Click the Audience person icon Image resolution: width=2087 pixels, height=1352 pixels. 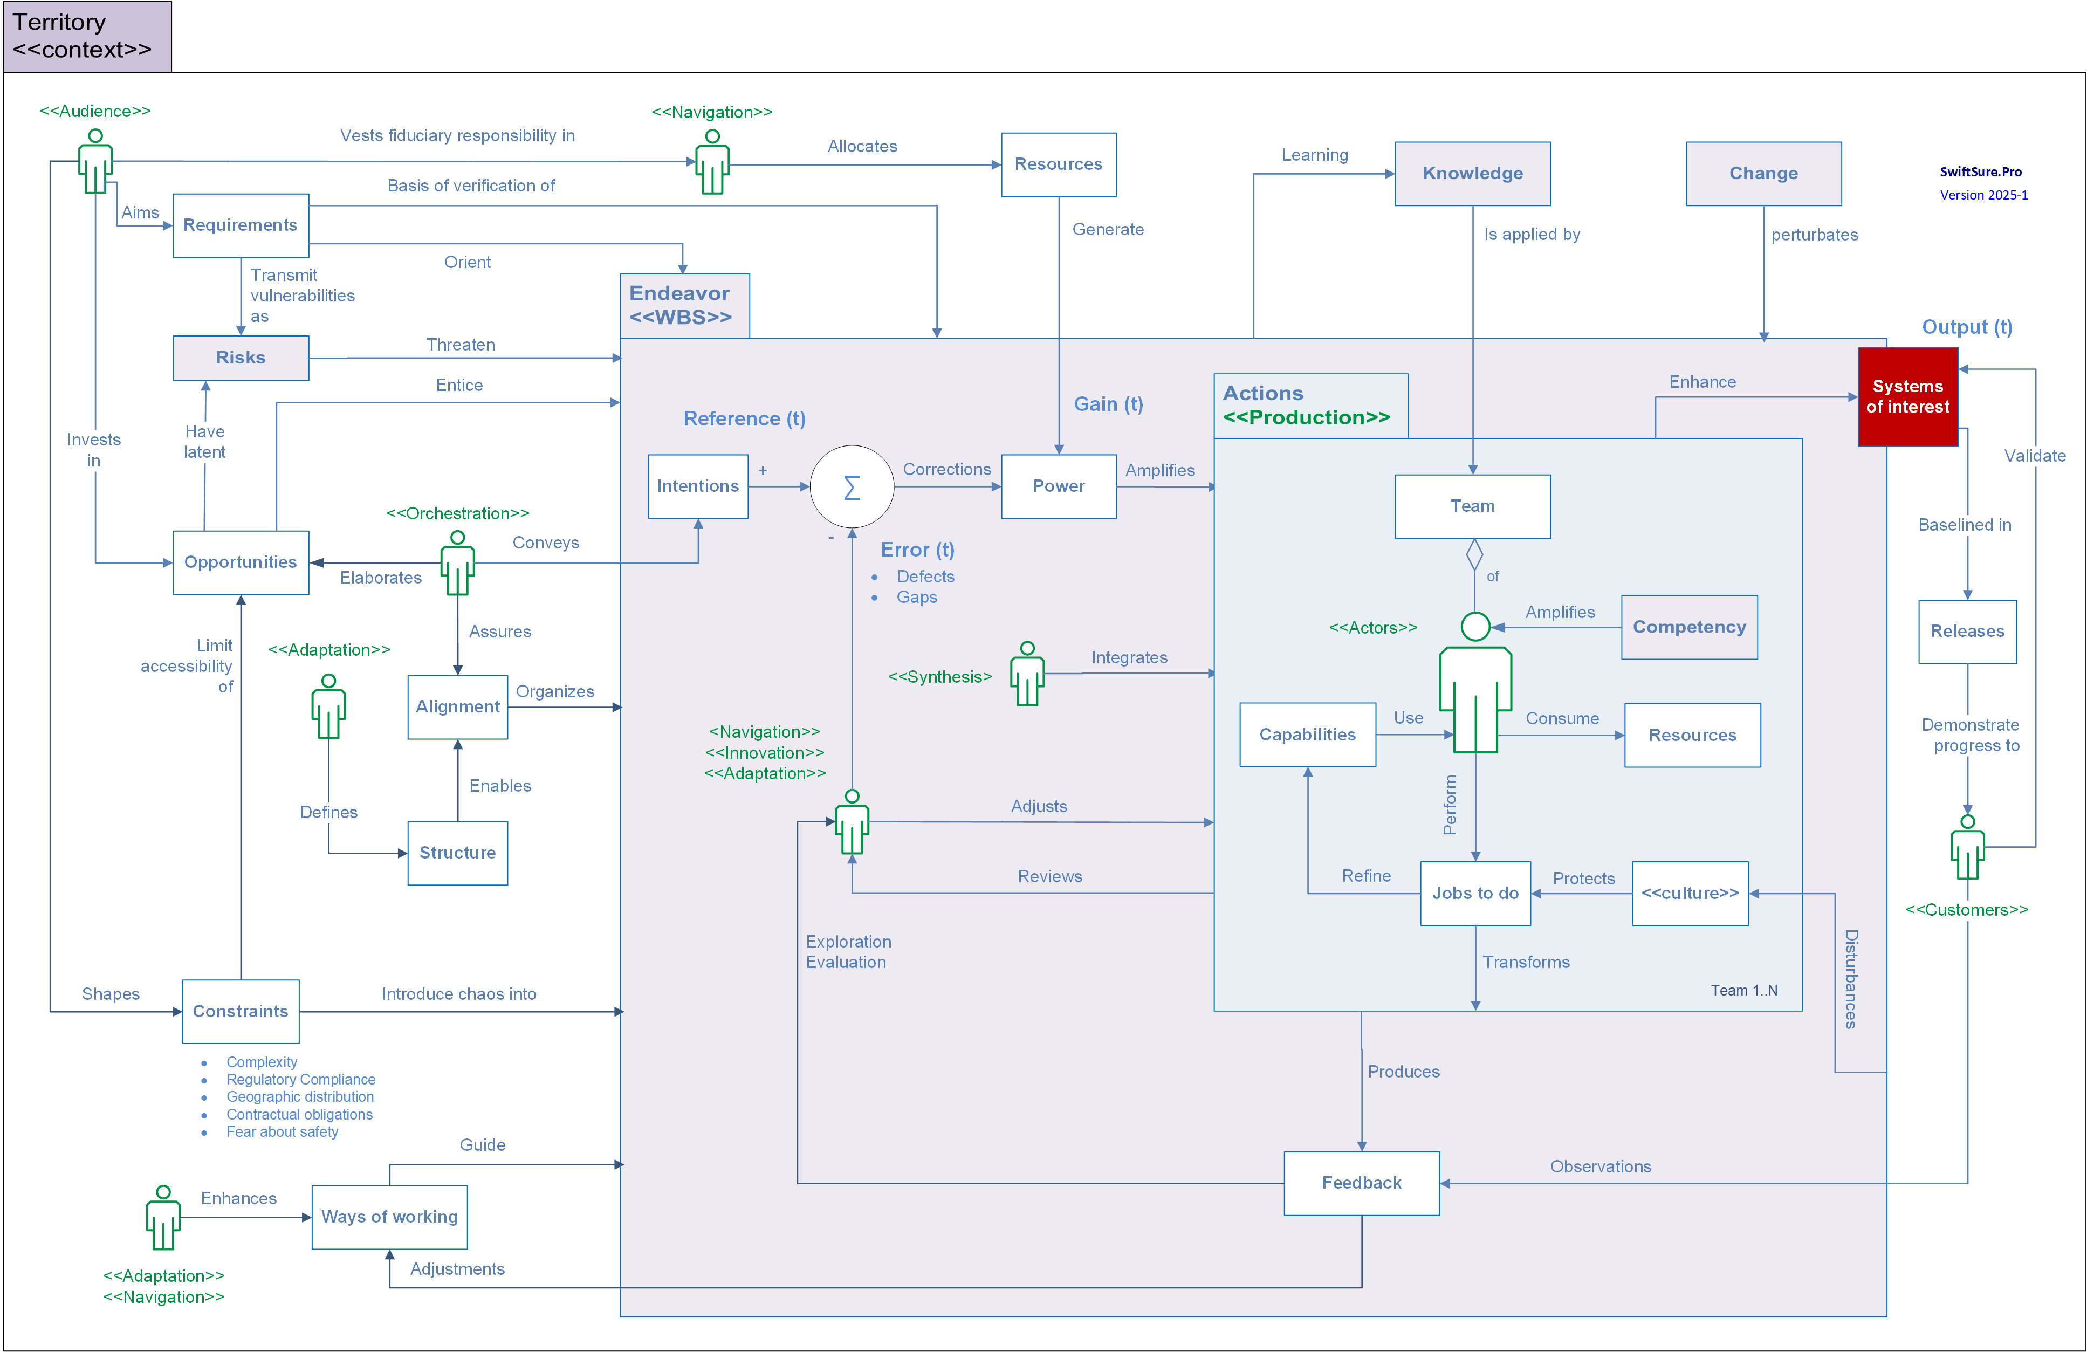tap(95, 162)
